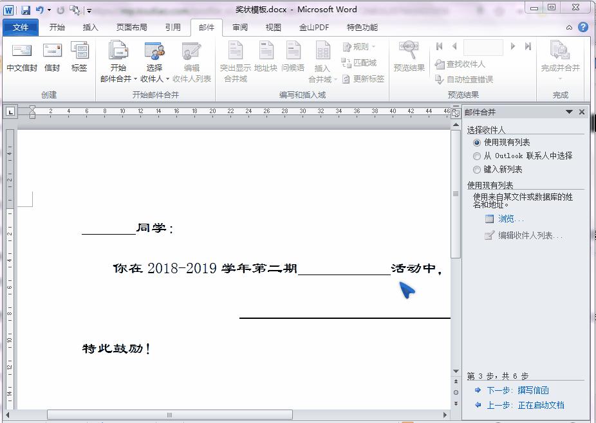Switch to the 审阅 ribbon tab
596x423 pixels.
click(x=239, y=27)
